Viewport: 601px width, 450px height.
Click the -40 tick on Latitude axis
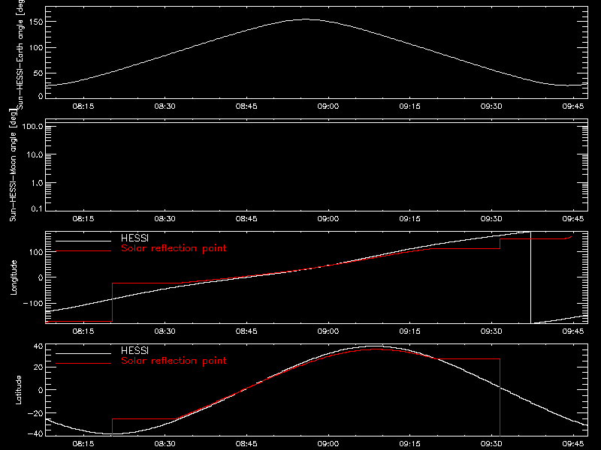[35, 433]
